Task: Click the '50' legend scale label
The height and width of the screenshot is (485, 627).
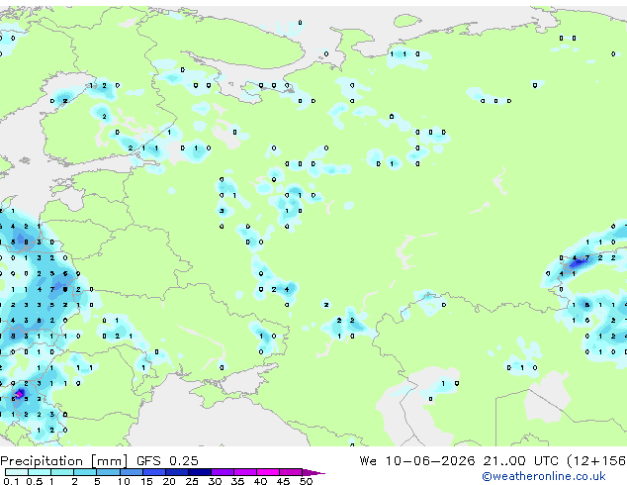Action: (x=307, y=481)
